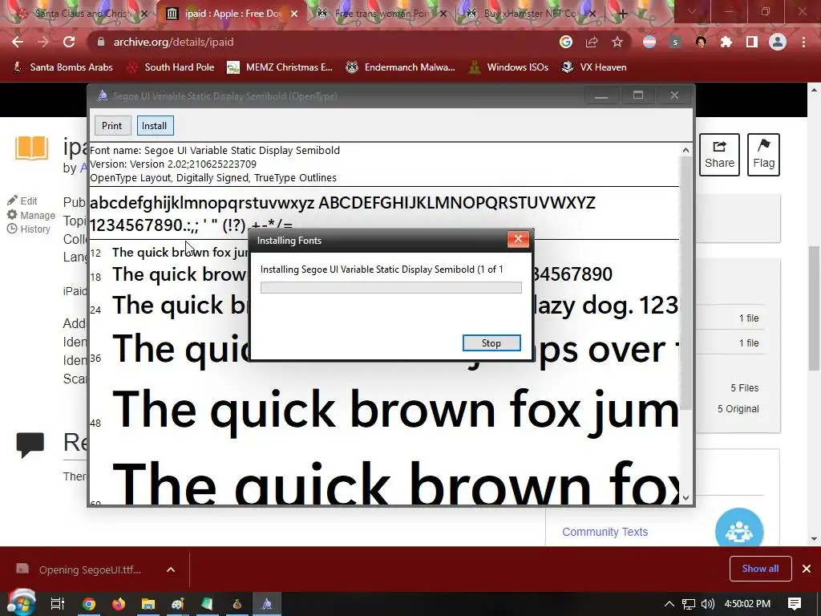Click the Google icon in address bar
Image resolution: width=821 pixels, height=616 pixels.
[566, 42]
